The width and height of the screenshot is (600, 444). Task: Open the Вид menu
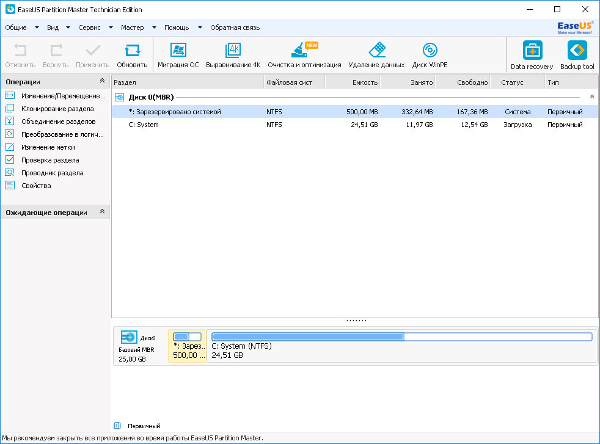pyautogui.click(x=53, y=27)
